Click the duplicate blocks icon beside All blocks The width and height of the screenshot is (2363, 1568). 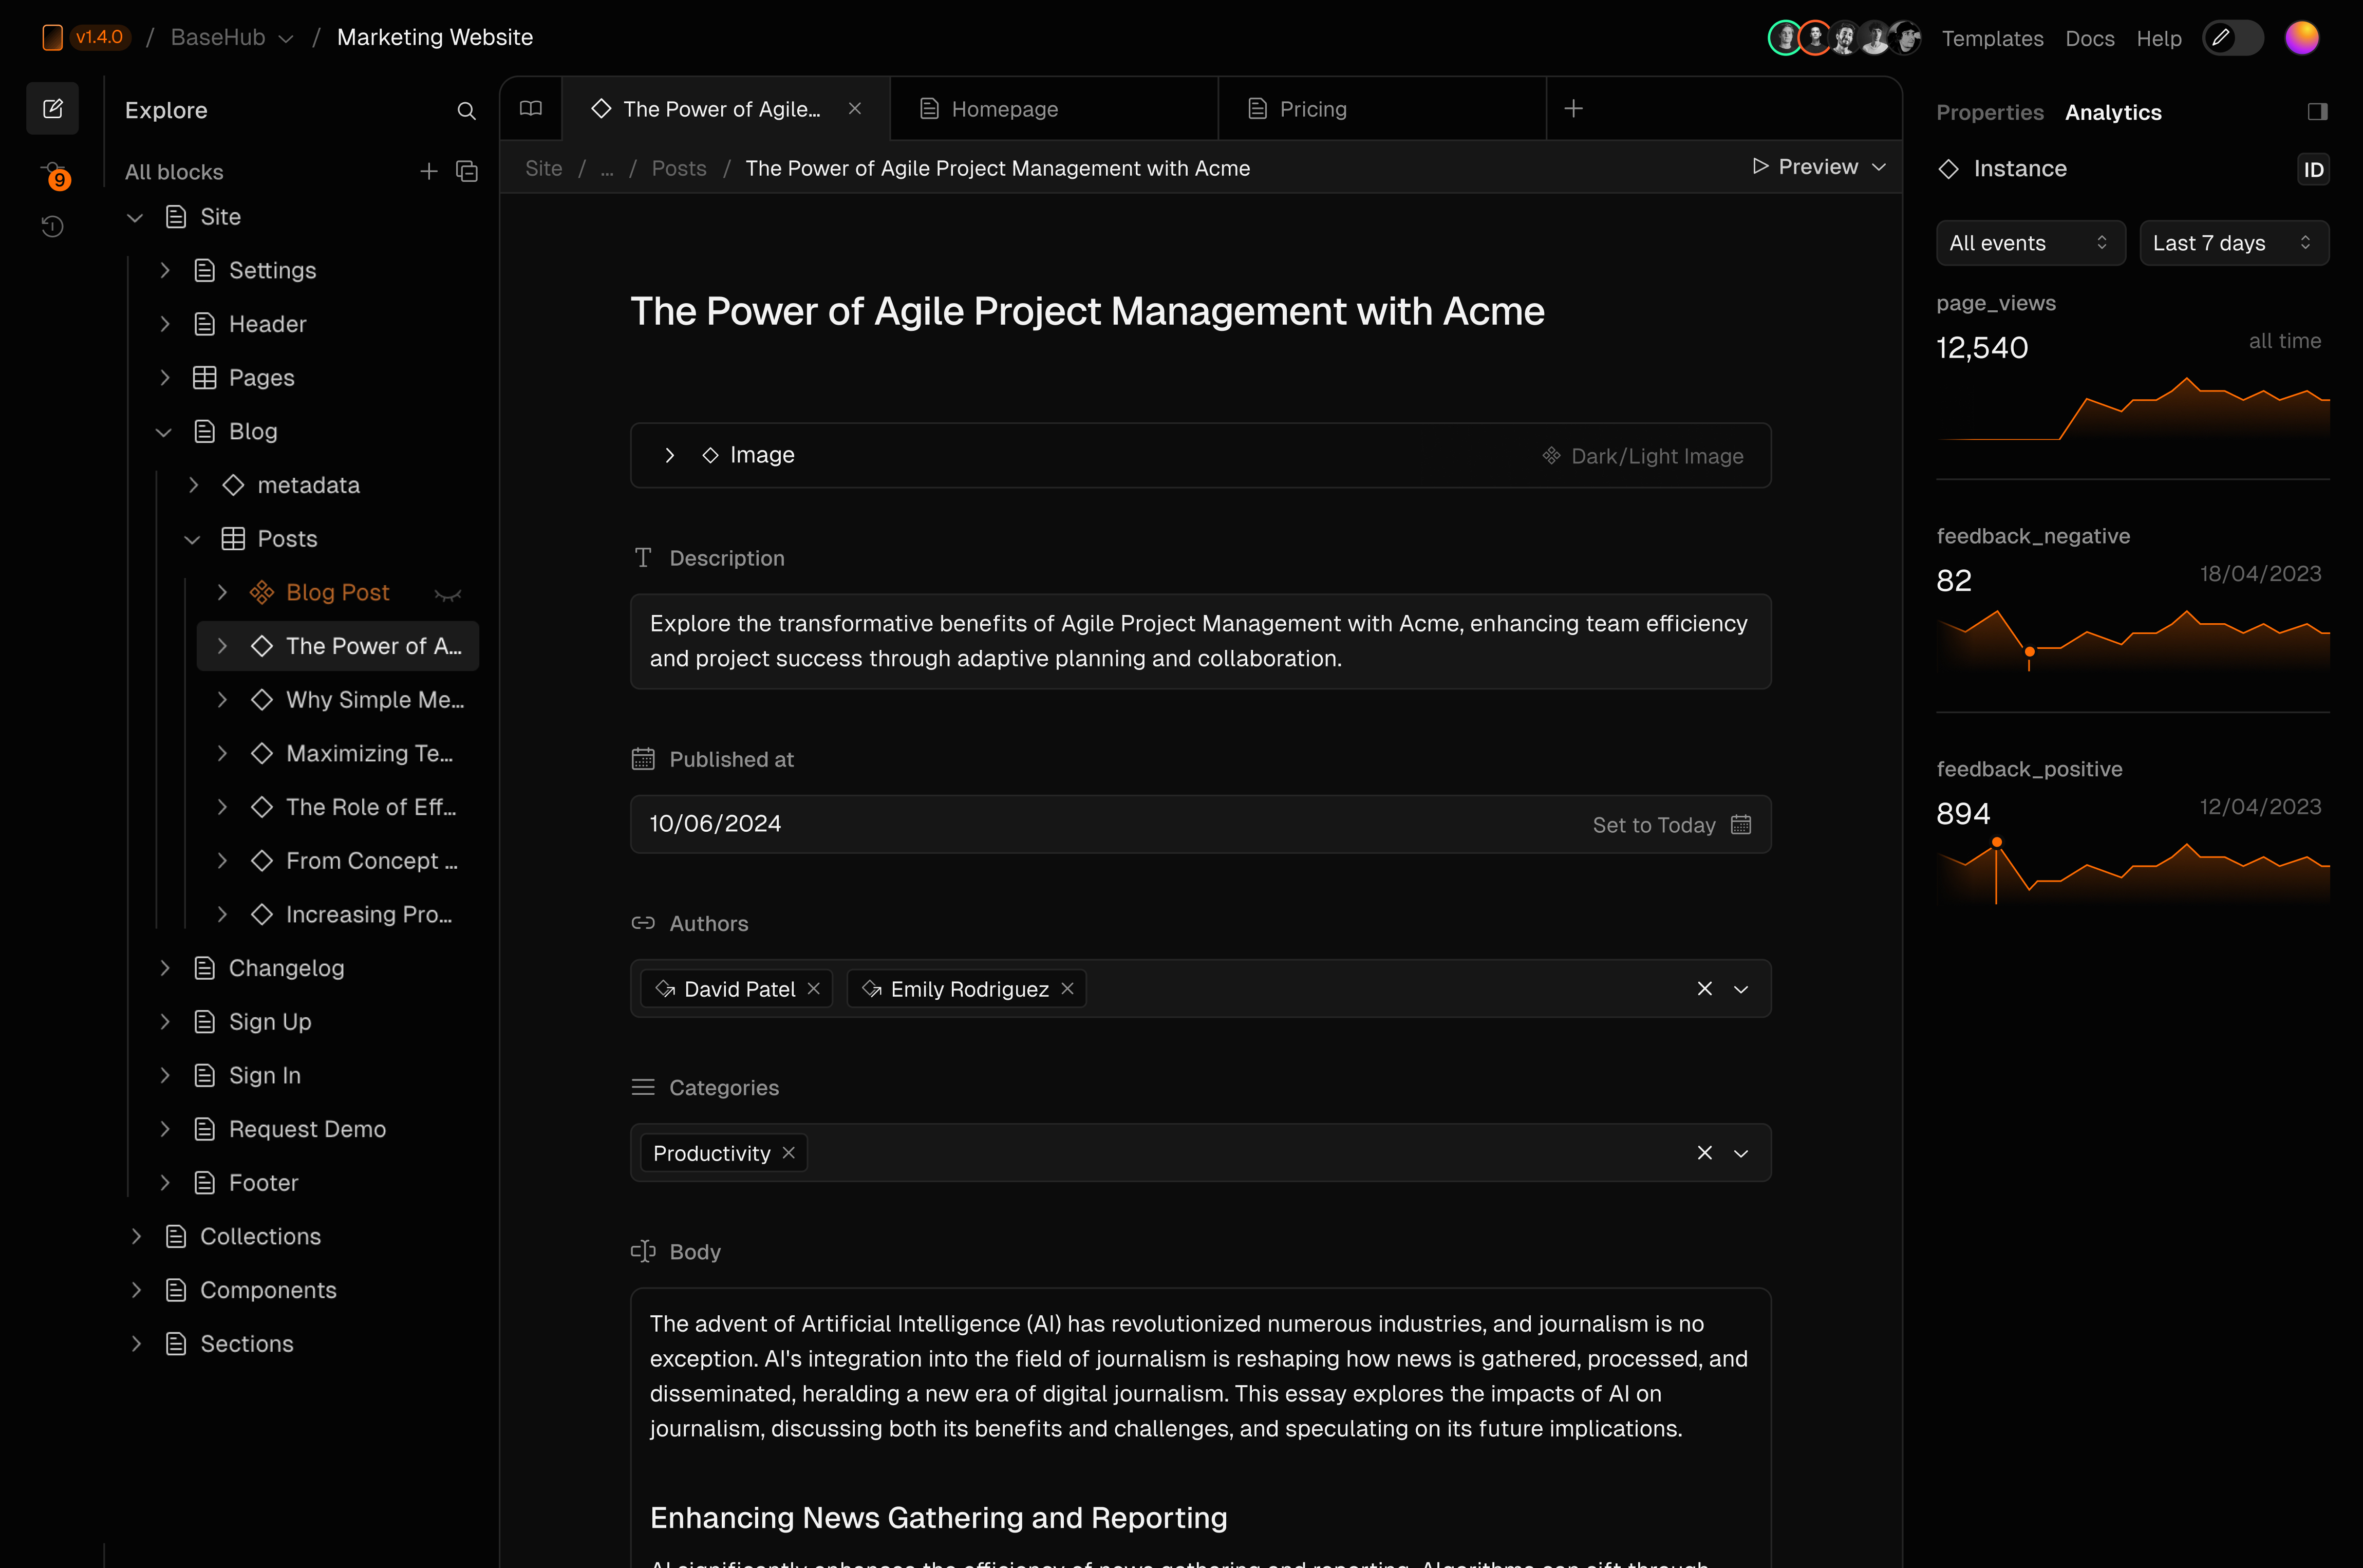pos(467,171)
